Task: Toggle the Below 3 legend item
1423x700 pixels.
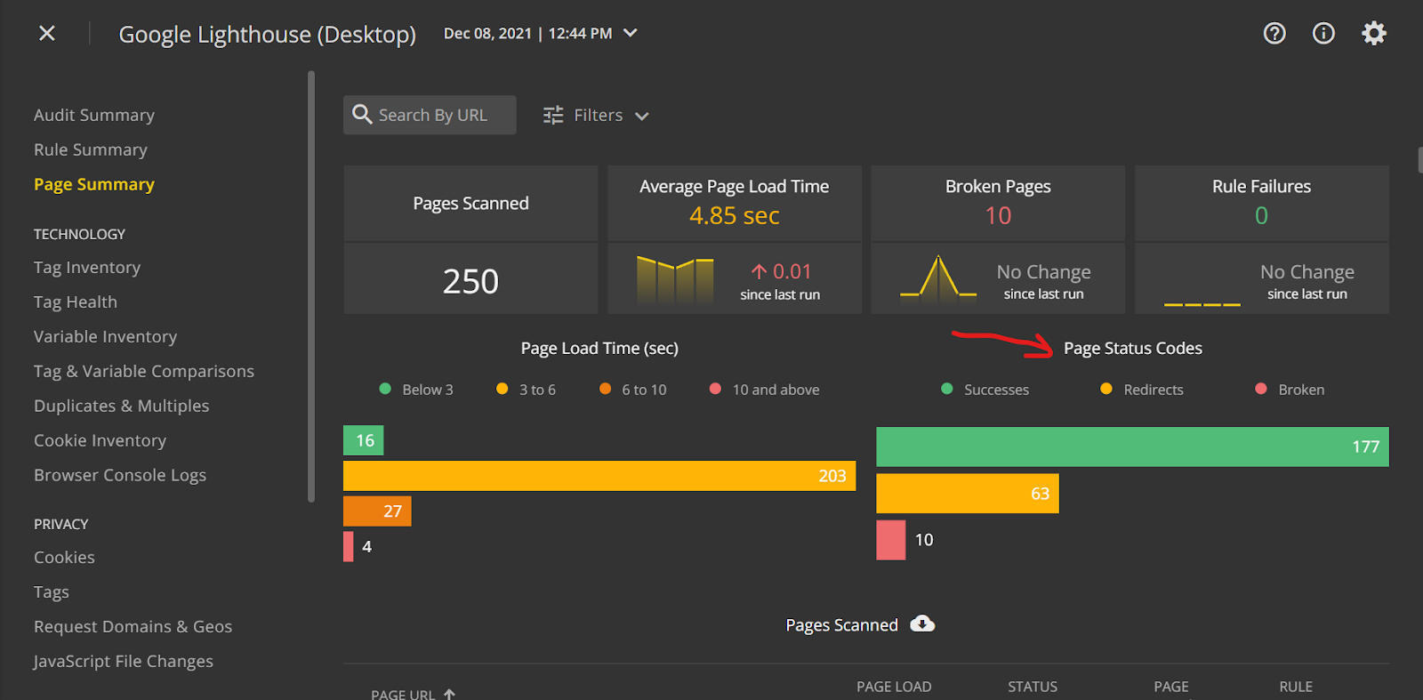Action: click(416, 390)
